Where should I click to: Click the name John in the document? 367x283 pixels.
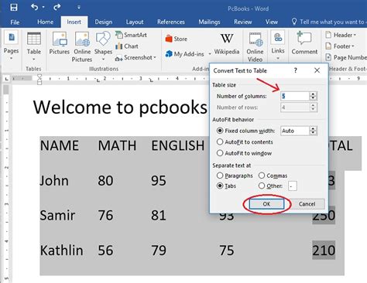(54, 180)
